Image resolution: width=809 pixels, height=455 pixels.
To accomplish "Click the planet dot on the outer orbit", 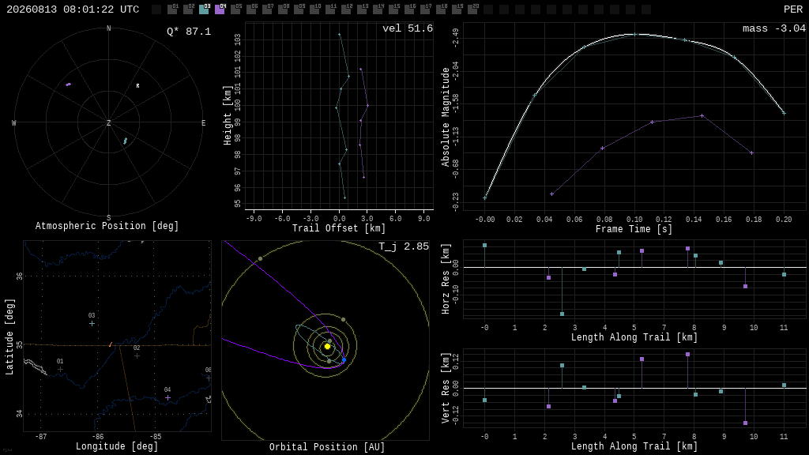I will click(x=260, y=258).
